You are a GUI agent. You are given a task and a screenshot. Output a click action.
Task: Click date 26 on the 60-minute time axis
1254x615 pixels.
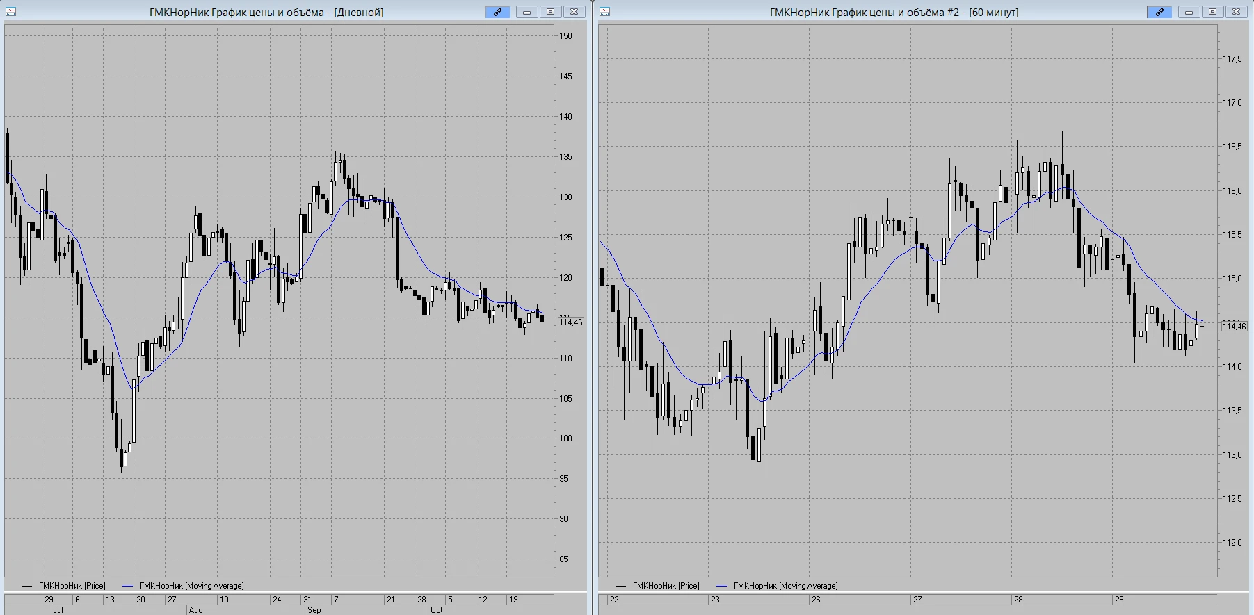816,600
